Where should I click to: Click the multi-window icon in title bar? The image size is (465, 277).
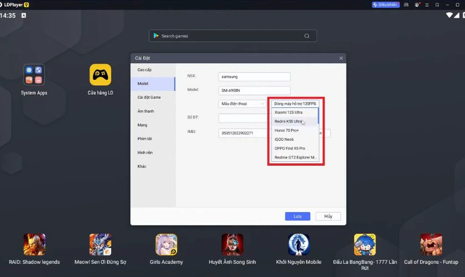click(x=437, y=5)
